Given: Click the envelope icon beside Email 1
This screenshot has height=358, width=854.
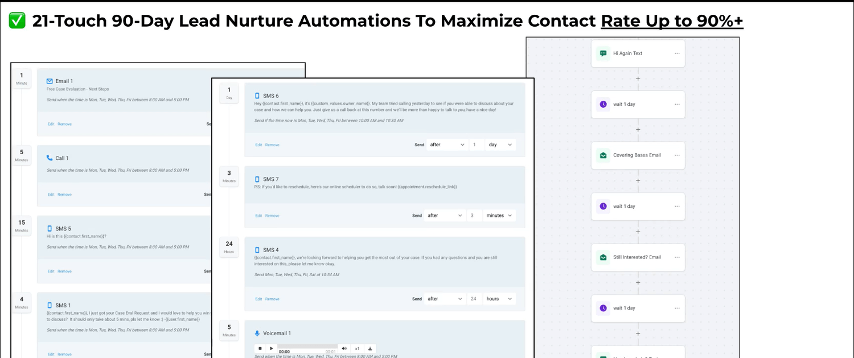Looking at the screenshot, I should tap(50, 81).
